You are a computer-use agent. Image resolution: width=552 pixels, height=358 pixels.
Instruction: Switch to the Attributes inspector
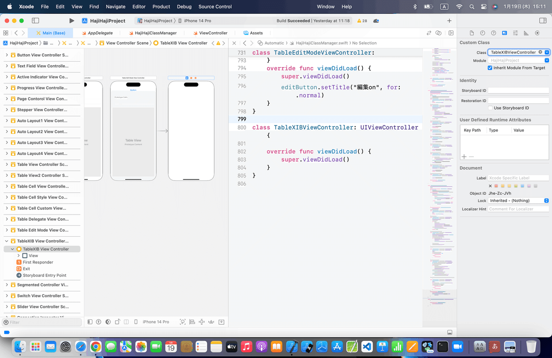tap(515, 33)
